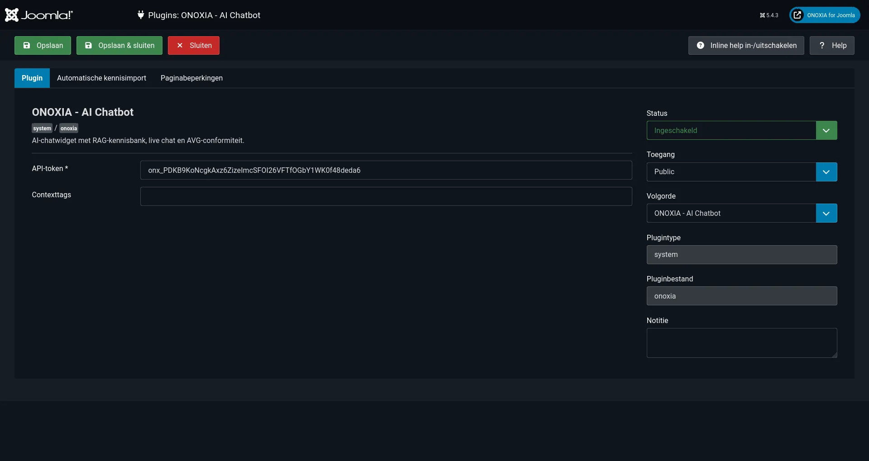Select the Plugin tab
This screenshot has height=461, width=869.
pos(32,78)
